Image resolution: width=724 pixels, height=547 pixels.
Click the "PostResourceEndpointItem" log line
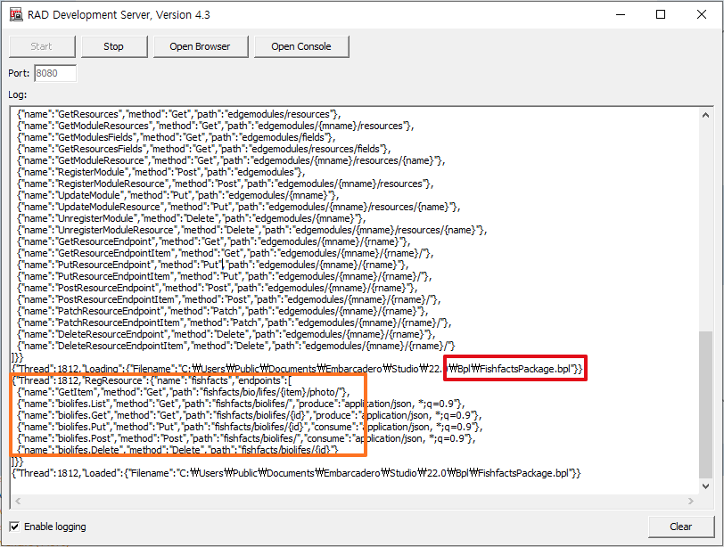(x=229, y=299)
